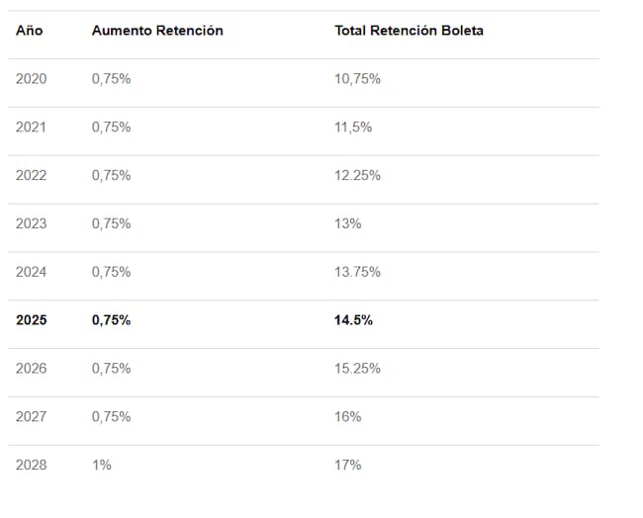
Task: Select the "Total Retención Boleta" header
Action: [409, 31]
